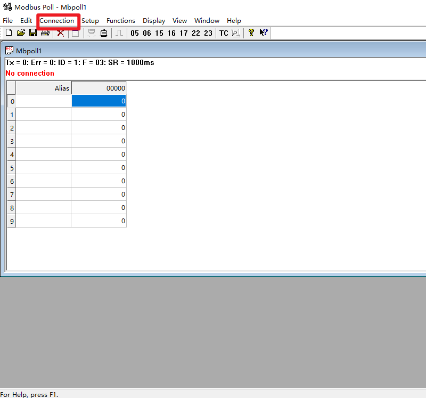The width and height of the screenshot is (426, 398).
Task: Click the Alias cell in row 3
Action: click(44, 141)
